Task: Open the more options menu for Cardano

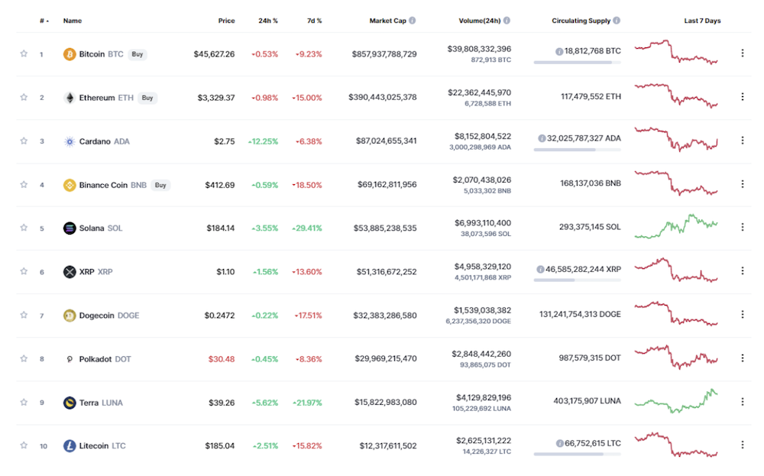Action: [x=742, y=140]
